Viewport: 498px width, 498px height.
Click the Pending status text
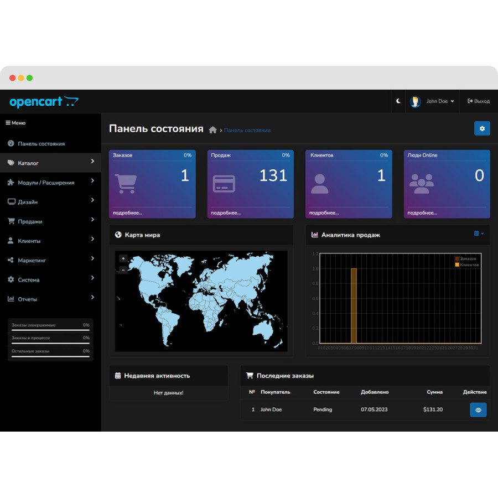click(x=323, y=409)
